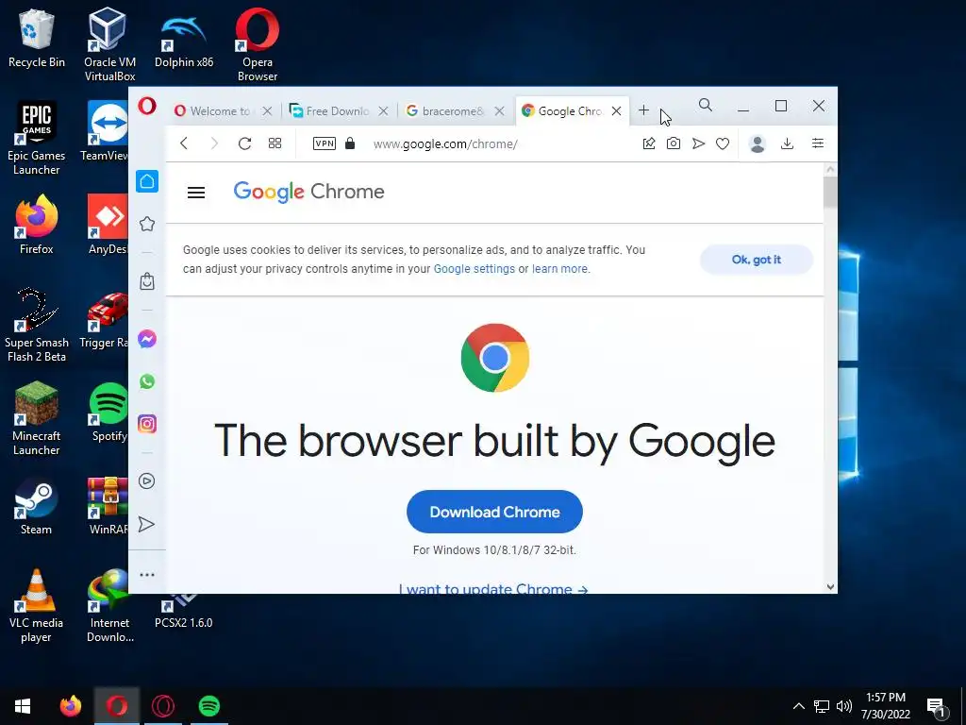Switch to the Free Download tab
The image size is (966, 725).
337,111
